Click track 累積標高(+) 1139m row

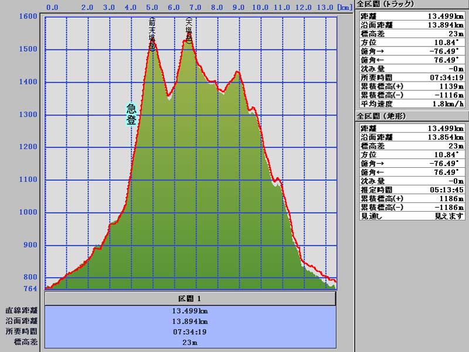pyautogui.click(x=412, y=86)
